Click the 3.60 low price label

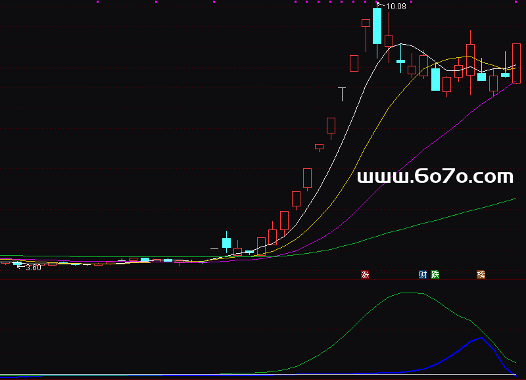tap(34, 268)
